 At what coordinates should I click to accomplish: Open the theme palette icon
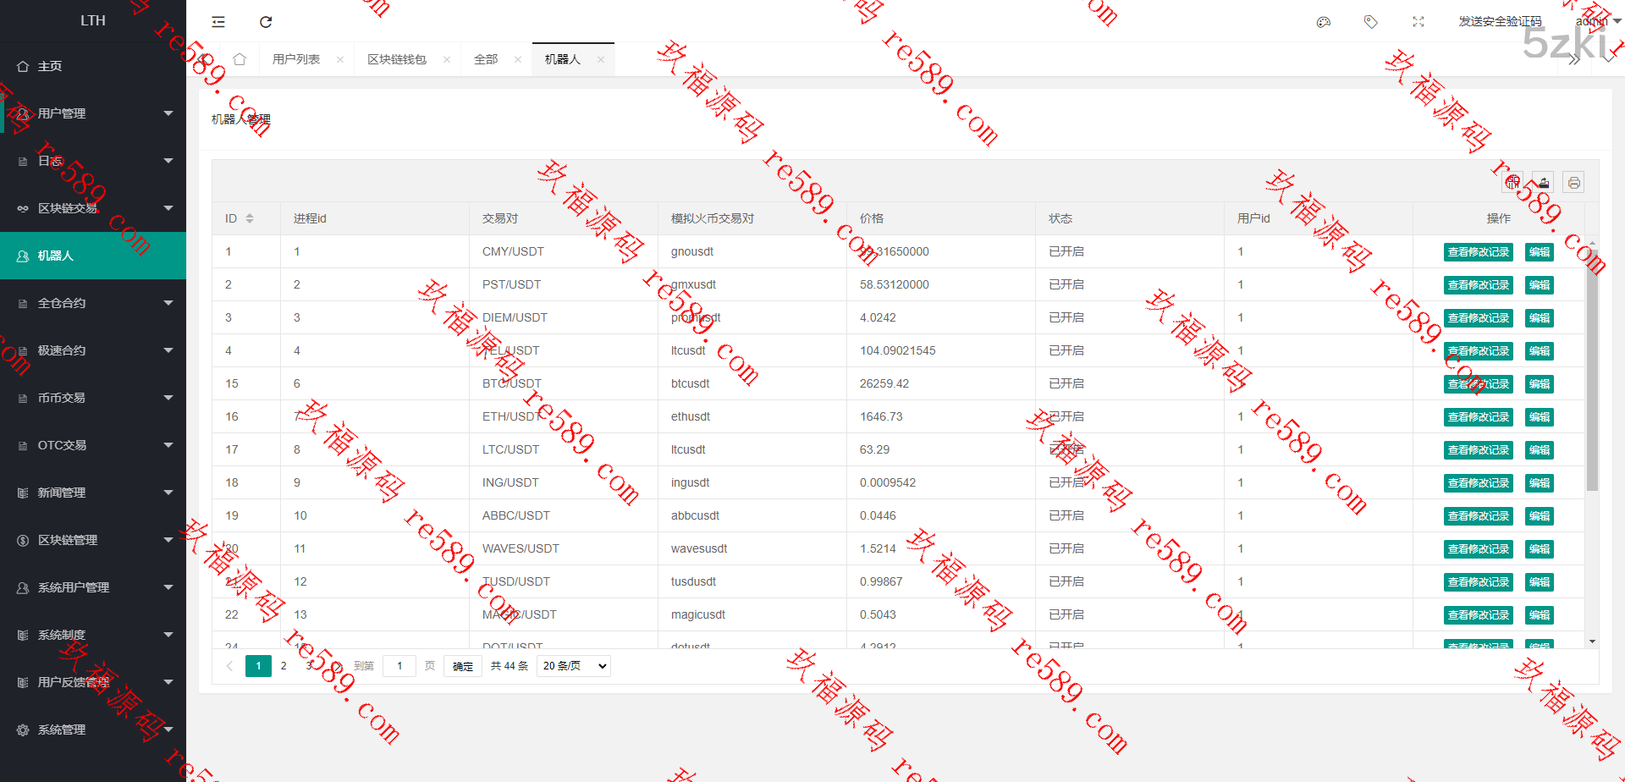pyautogui.click(x=1324, y=22)
